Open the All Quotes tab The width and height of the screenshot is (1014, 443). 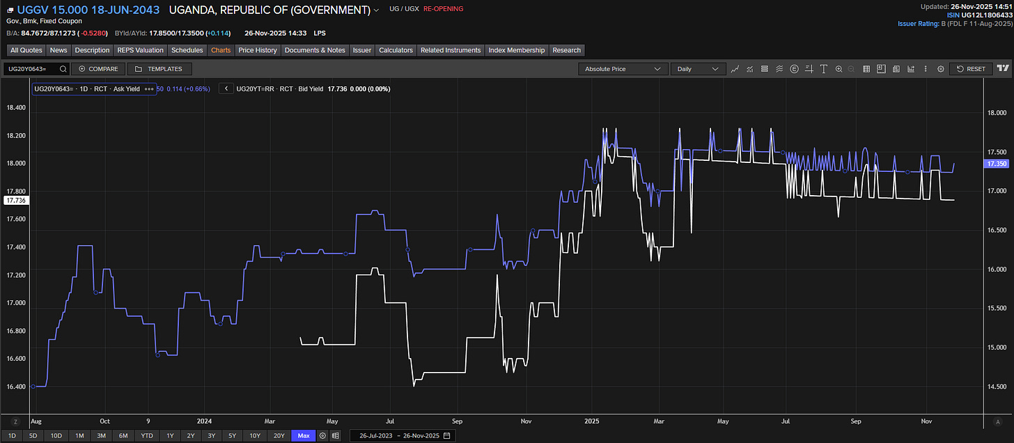tap(26, 50)
